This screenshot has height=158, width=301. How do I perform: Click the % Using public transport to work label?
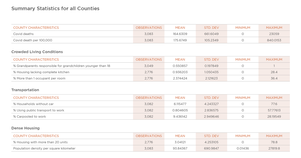click(x=39, y=110)
